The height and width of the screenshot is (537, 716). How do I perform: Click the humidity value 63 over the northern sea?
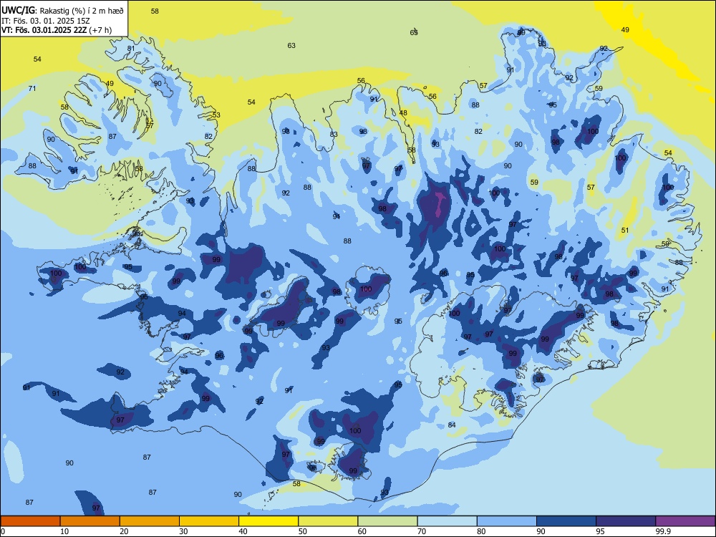click(291, 45)
